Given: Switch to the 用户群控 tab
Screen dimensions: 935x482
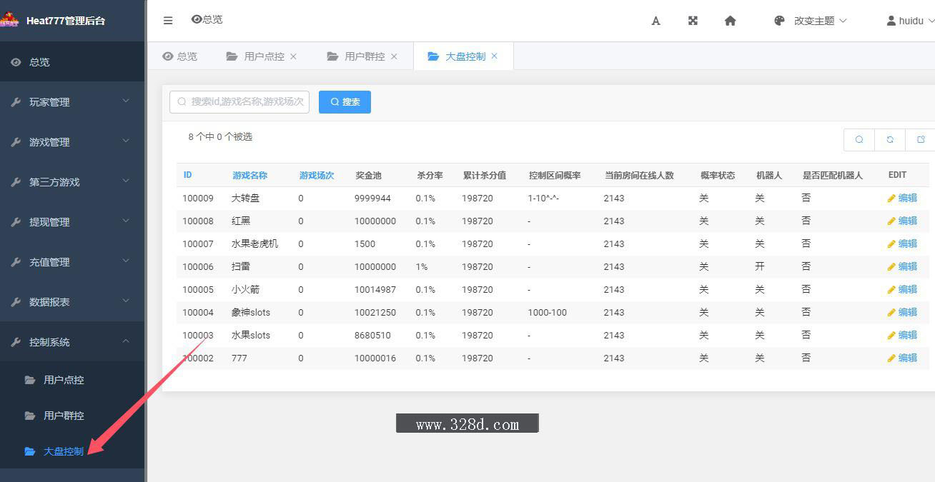Looking at the screenshot, I should pyautogui.click(x=364, y=56).
